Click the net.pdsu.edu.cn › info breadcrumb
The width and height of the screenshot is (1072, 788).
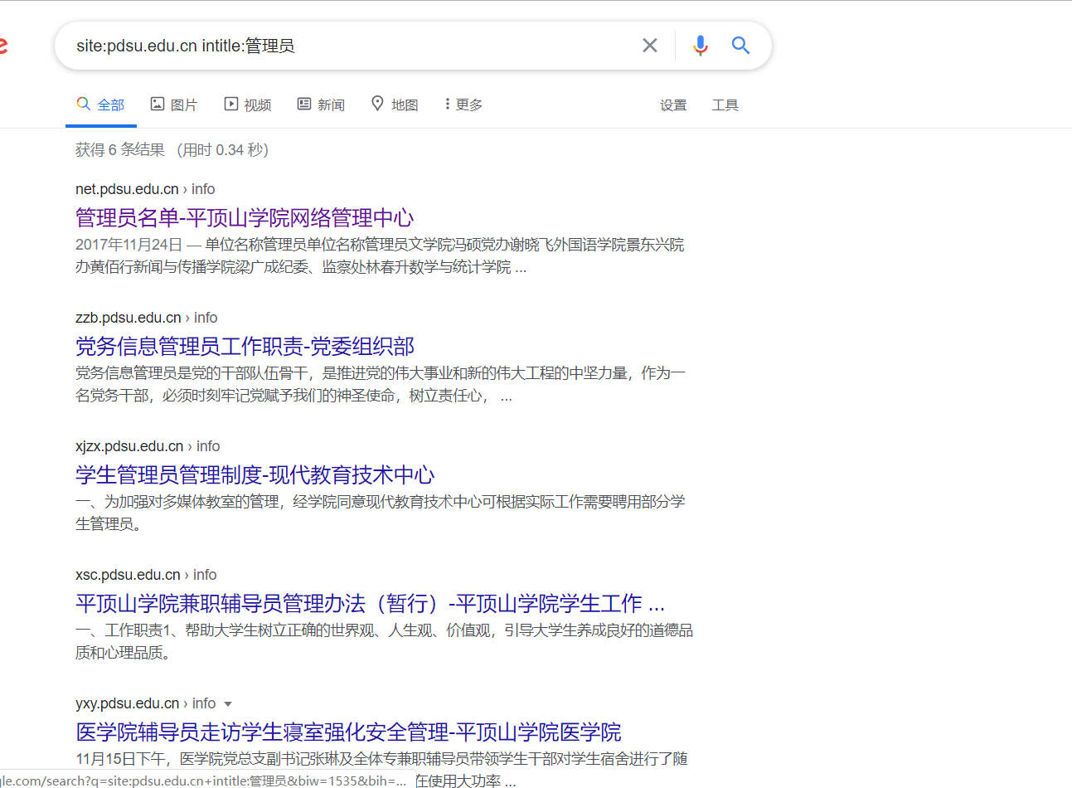(145, 189)
